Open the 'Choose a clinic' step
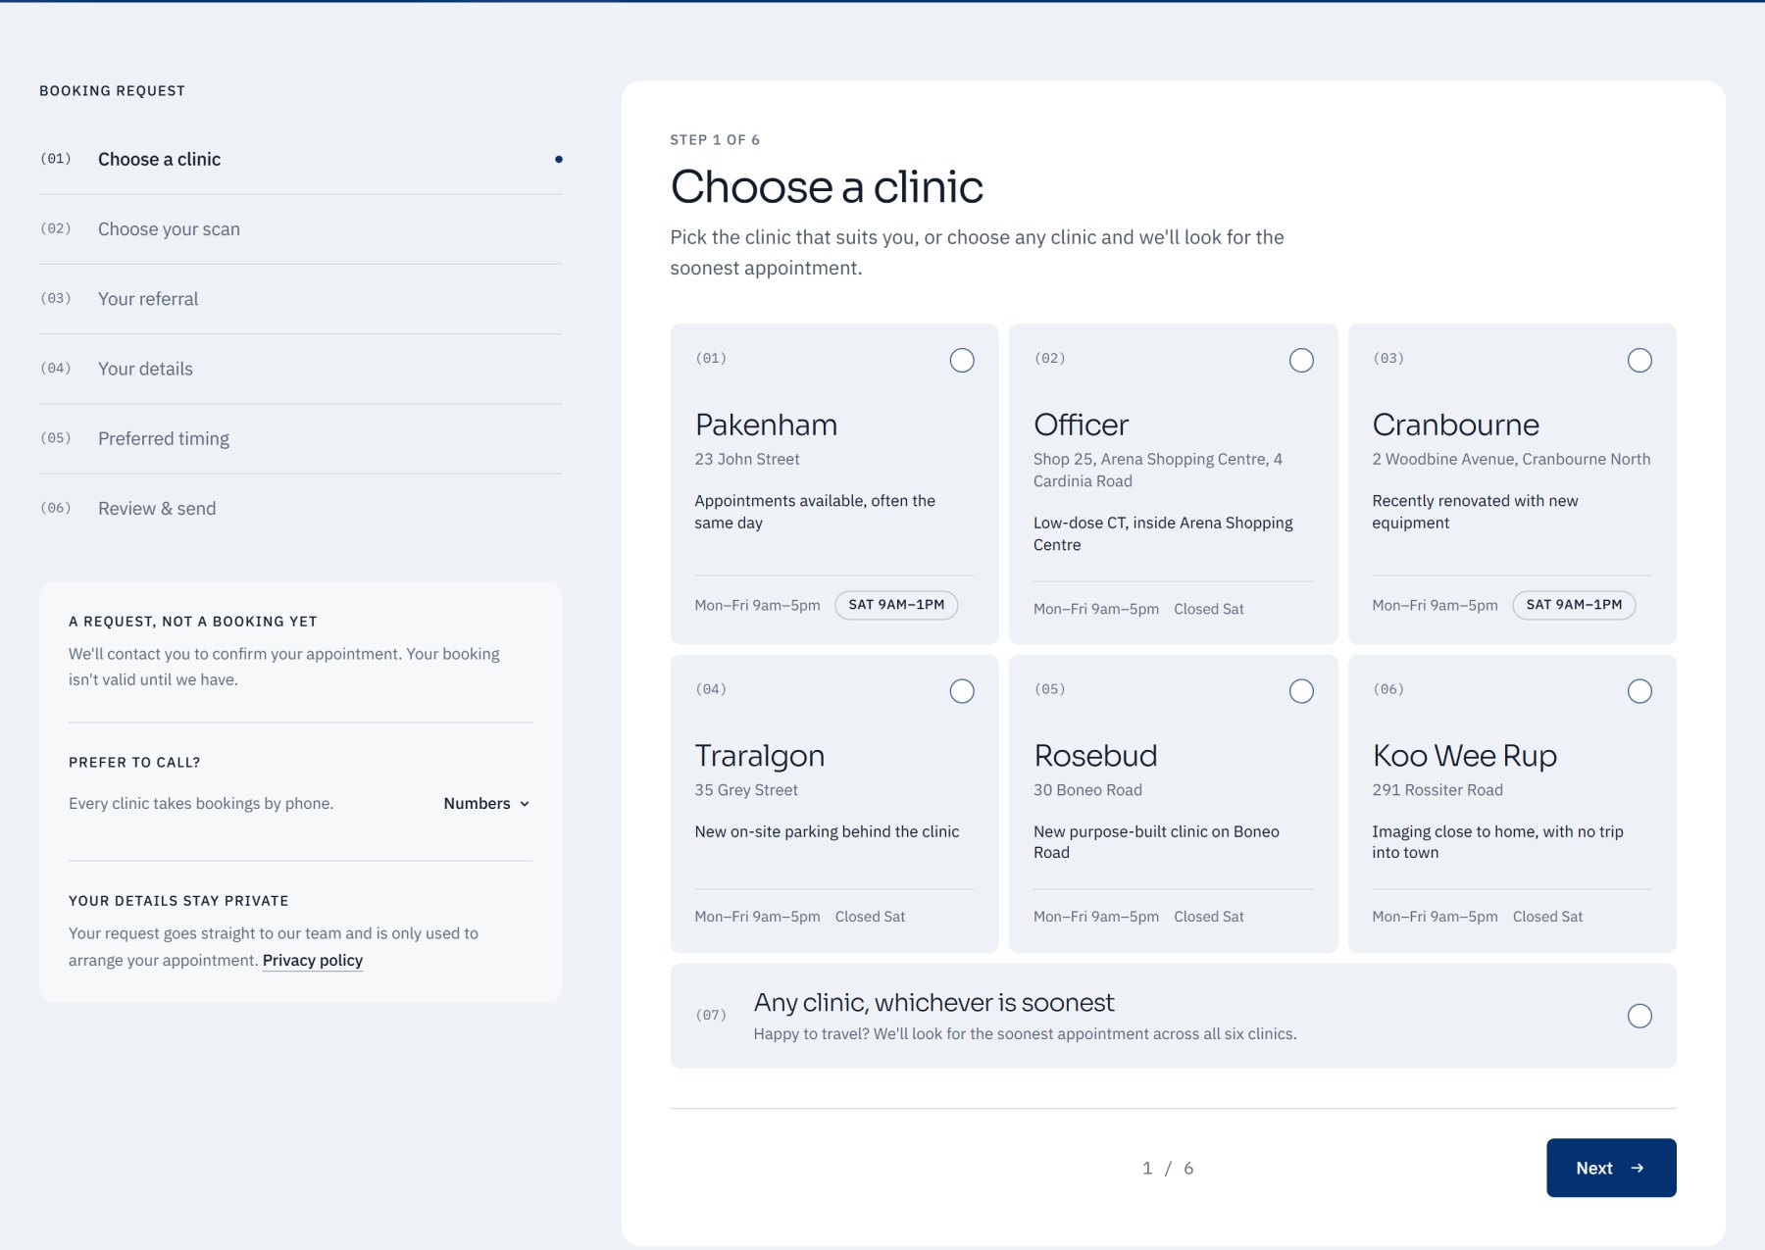 coord(301,159)
